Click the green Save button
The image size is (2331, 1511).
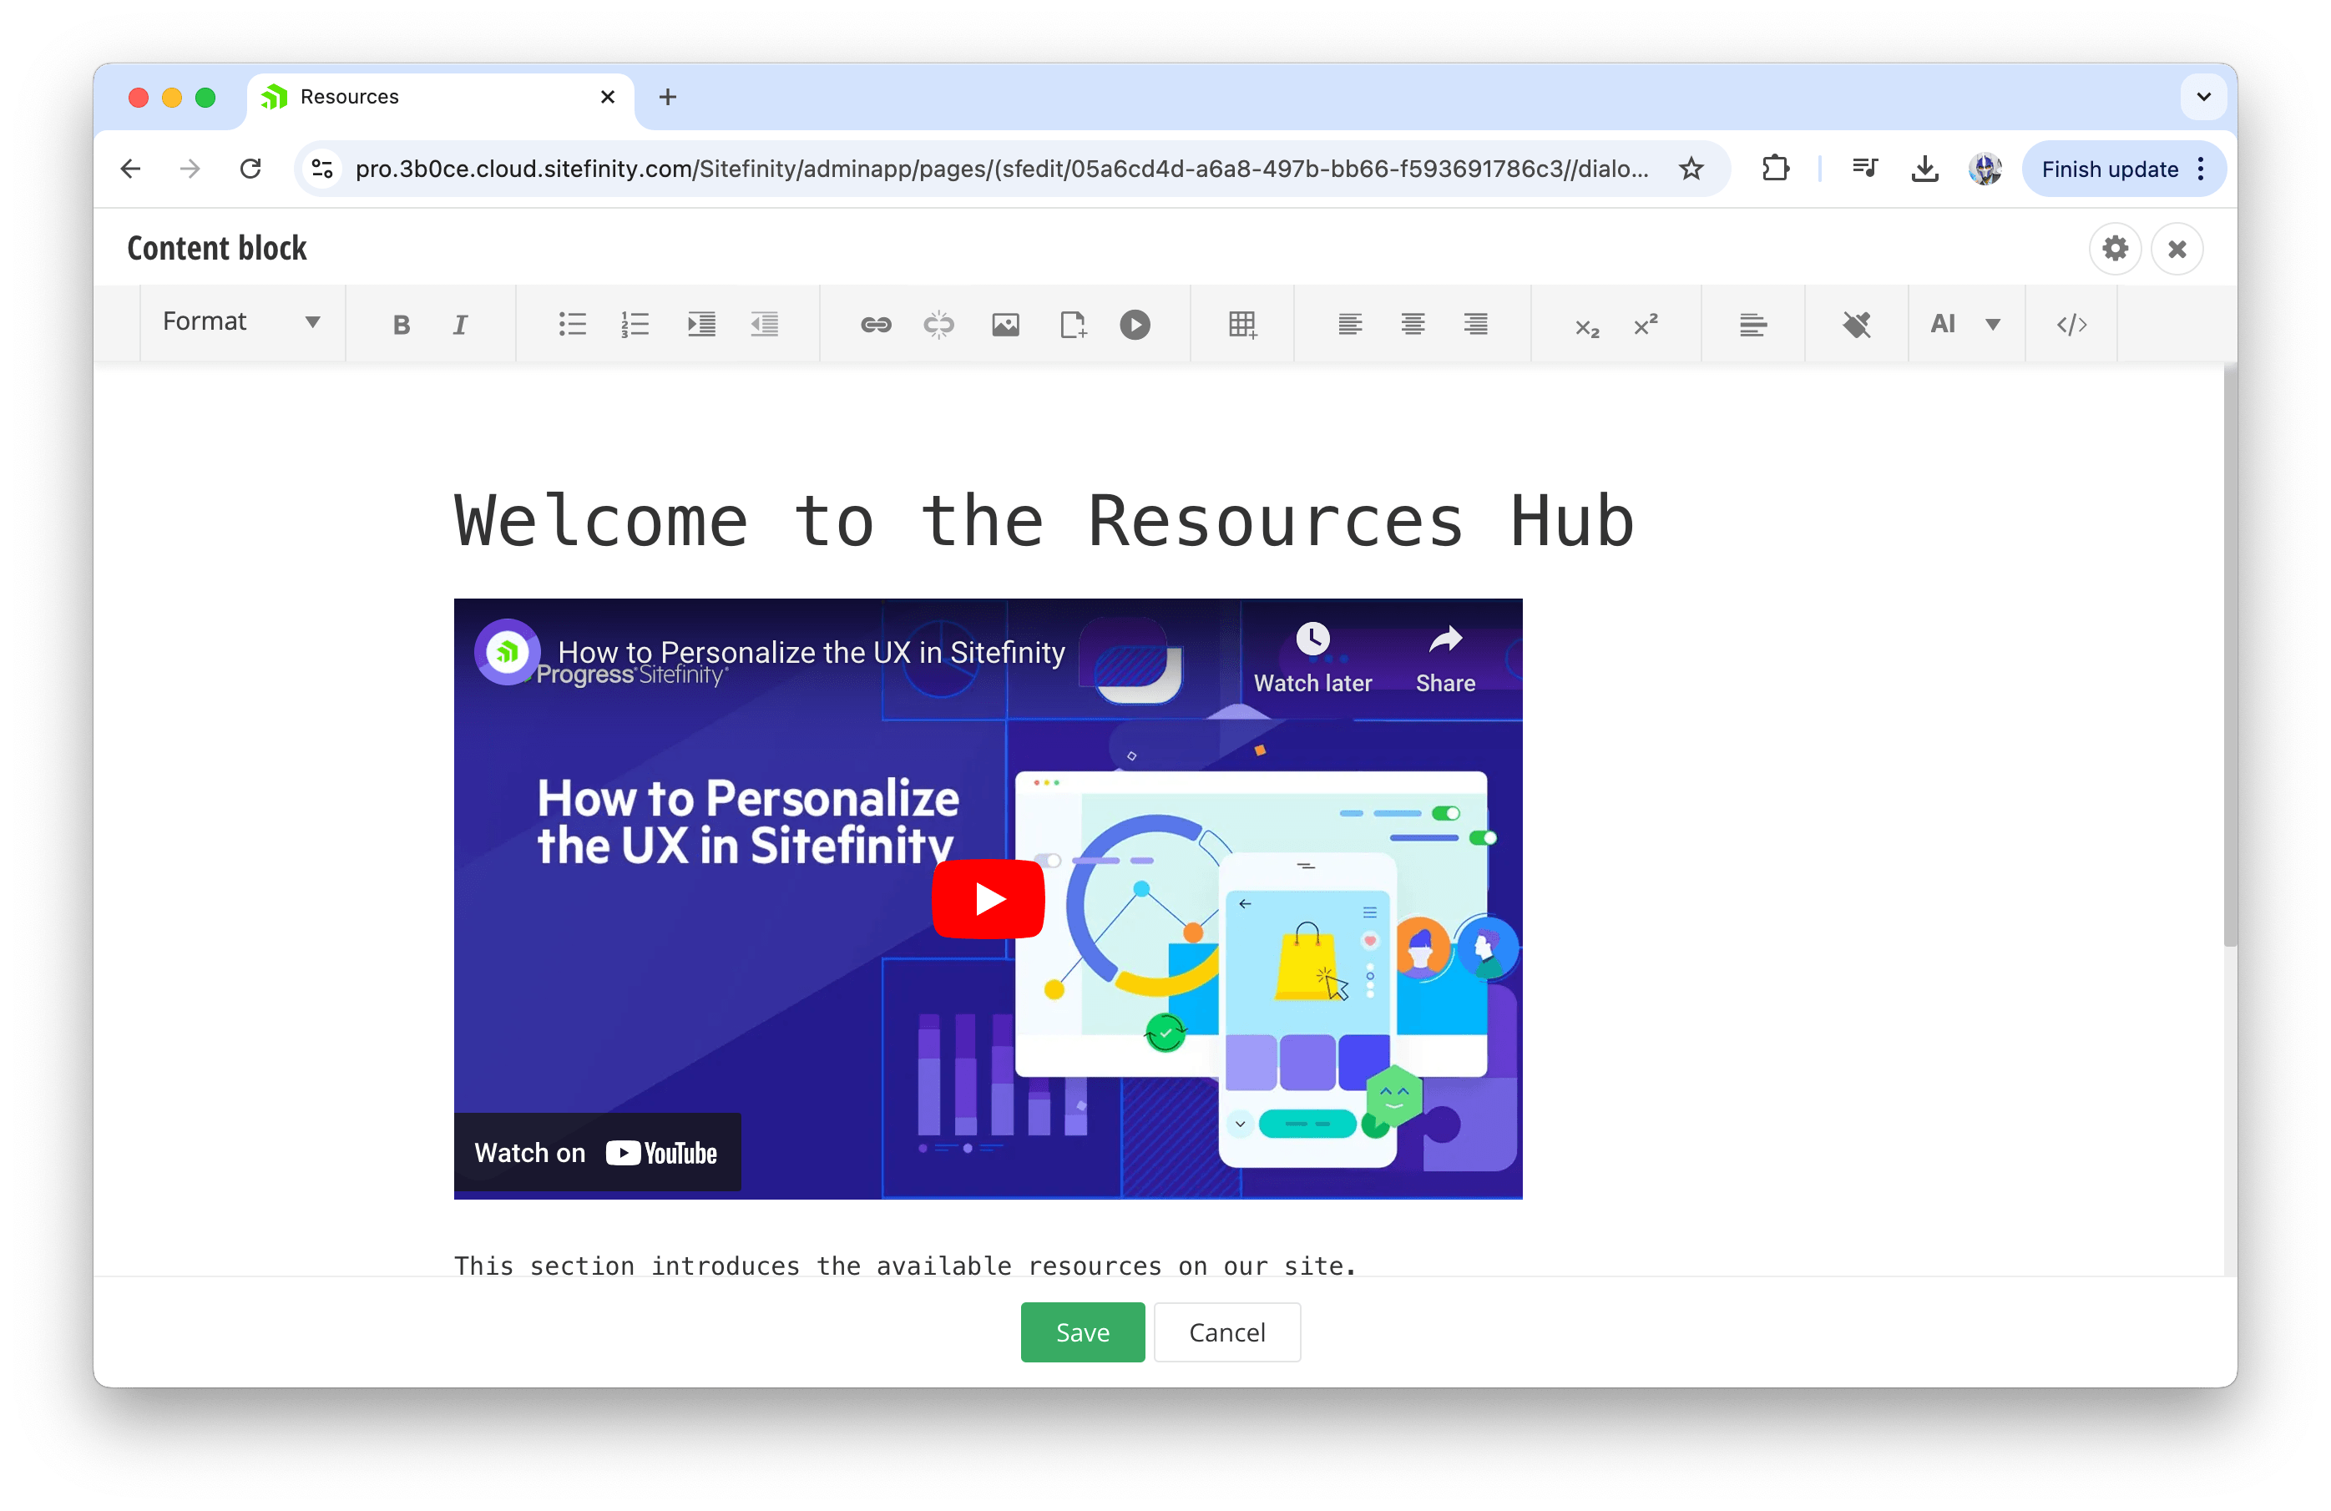coord(1082,1332)
